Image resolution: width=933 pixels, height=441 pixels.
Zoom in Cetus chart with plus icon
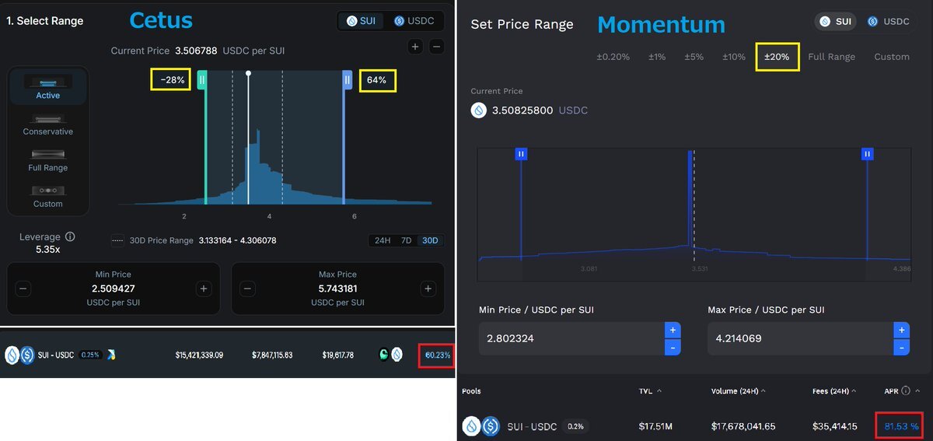coord(415,47)
